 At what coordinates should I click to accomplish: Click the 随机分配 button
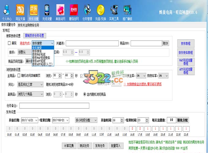coord(183,120)
